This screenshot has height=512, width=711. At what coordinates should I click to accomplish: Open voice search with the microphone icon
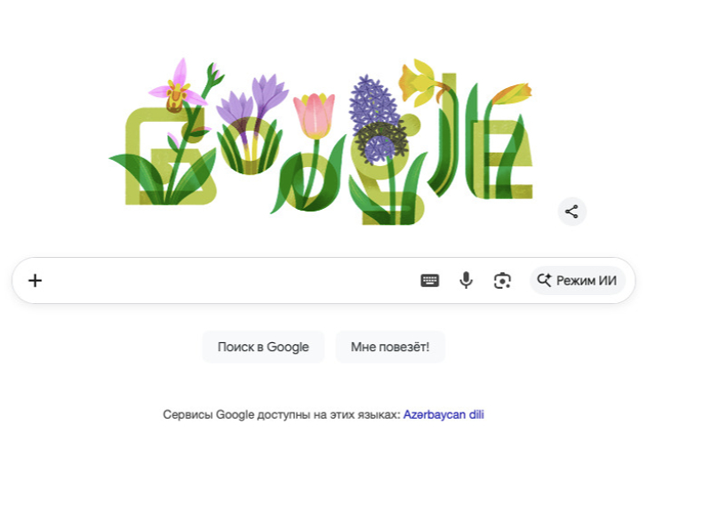[466, 280]
